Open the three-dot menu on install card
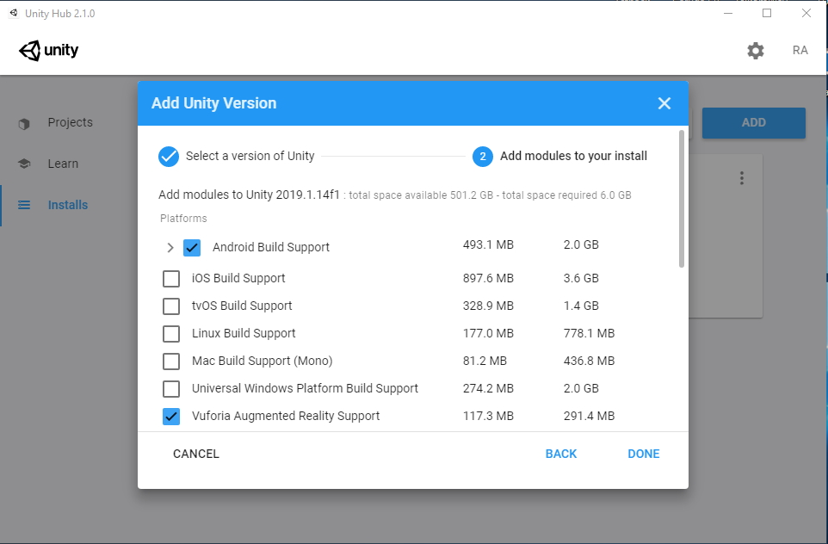 (x=742, y=178)
